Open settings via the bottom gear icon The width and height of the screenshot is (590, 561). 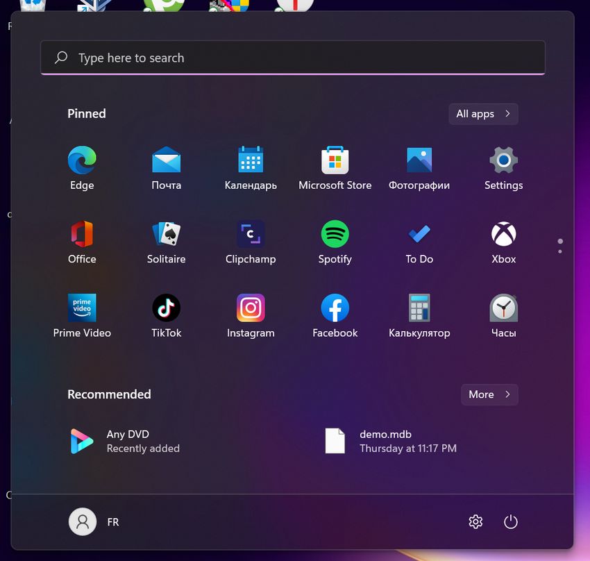[x=475, y=521]
